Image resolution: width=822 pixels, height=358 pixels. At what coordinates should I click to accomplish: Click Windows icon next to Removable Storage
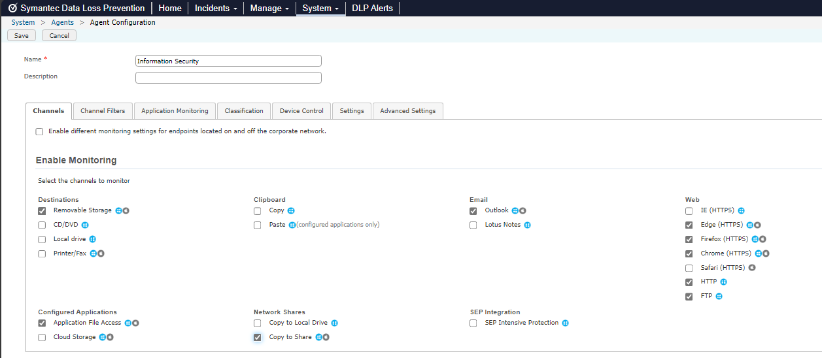pyautogui.click(x=119, y=211)
